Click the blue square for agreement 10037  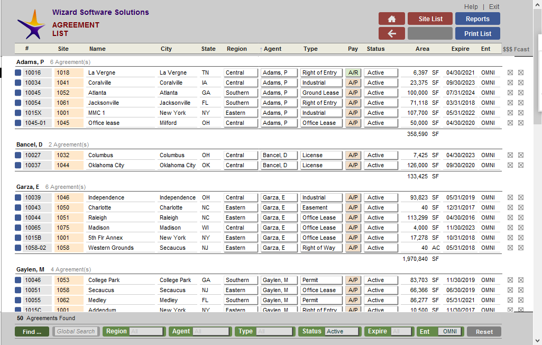click(18, 166)
